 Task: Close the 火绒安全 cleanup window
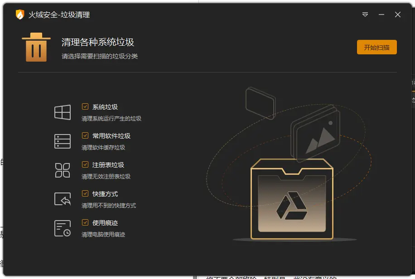(x=398, y=14)
